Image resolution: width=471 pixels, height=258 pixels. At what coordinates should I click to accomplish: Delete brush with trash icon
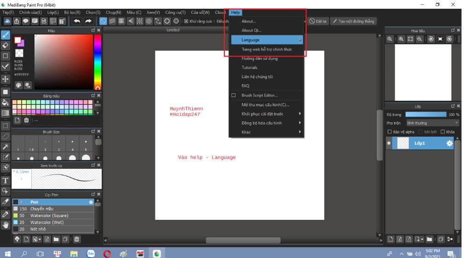[x=77, y=240]
